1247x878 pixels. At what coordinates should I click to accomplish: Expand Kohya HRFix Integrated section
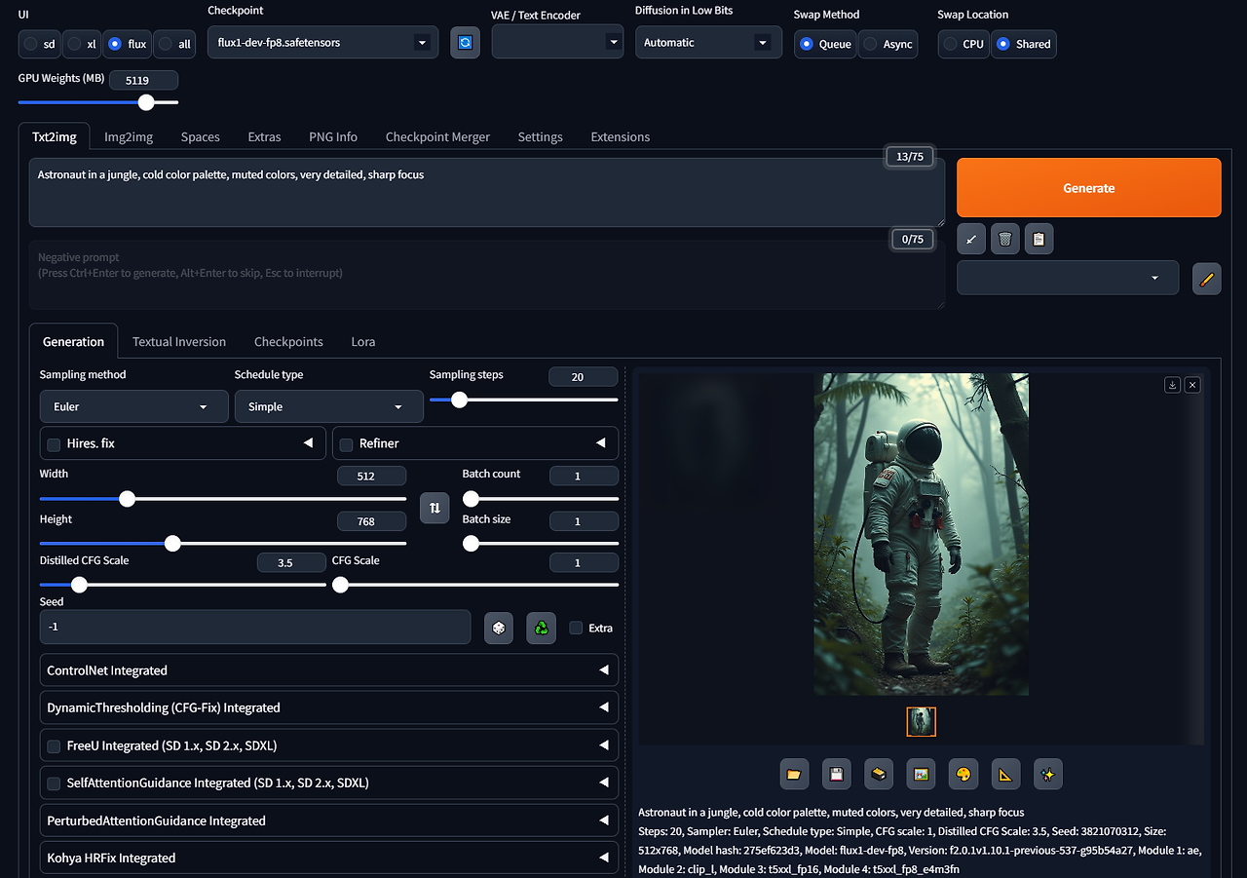click(329, 858)
